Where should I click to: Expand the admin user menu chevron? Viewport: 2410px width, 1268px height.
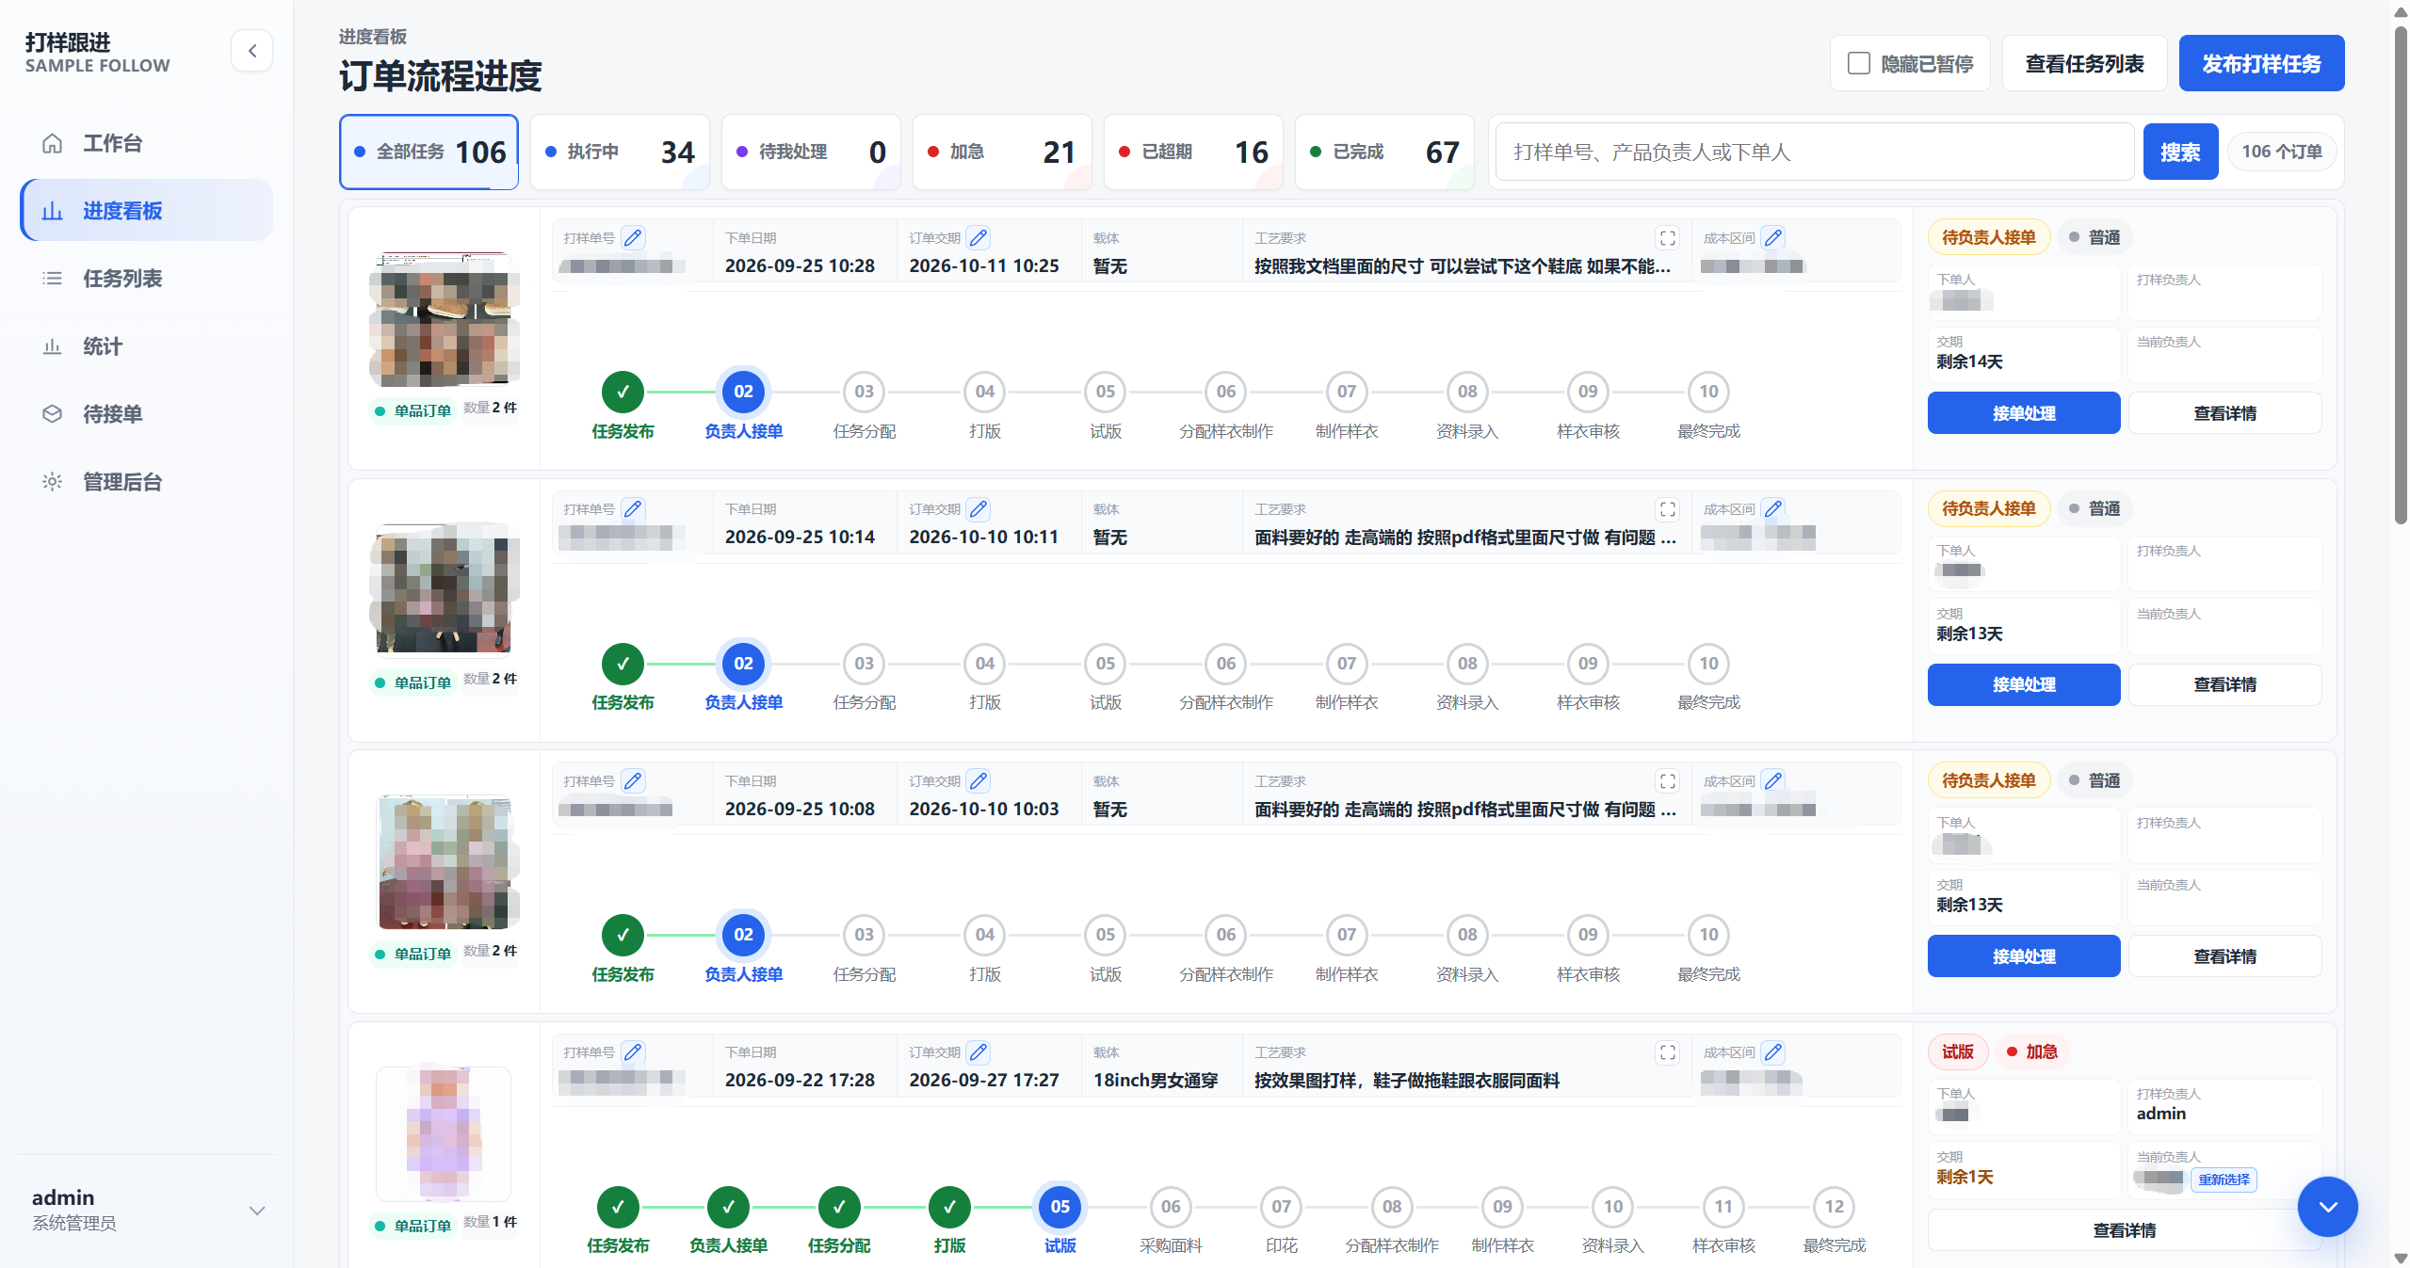(256, 1211)
